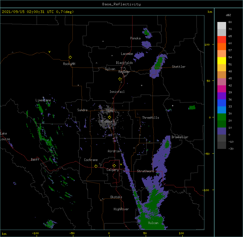Select the Sylvan label
This screenshot has height=237, width=243.
(x=110, y=69)
